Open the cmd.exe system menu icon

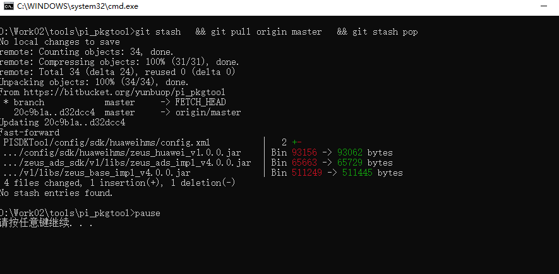coord(7,6)
